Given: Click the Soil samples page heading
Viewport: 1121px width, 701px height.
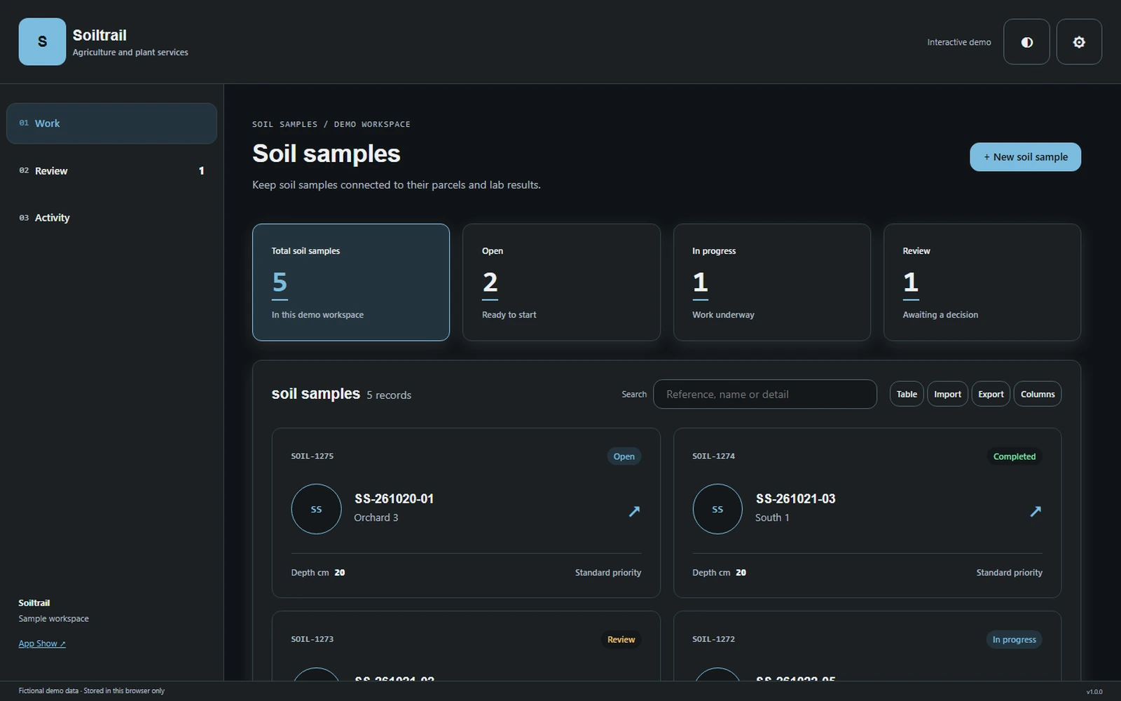Looking at the screenshot, I should [326, 154].
